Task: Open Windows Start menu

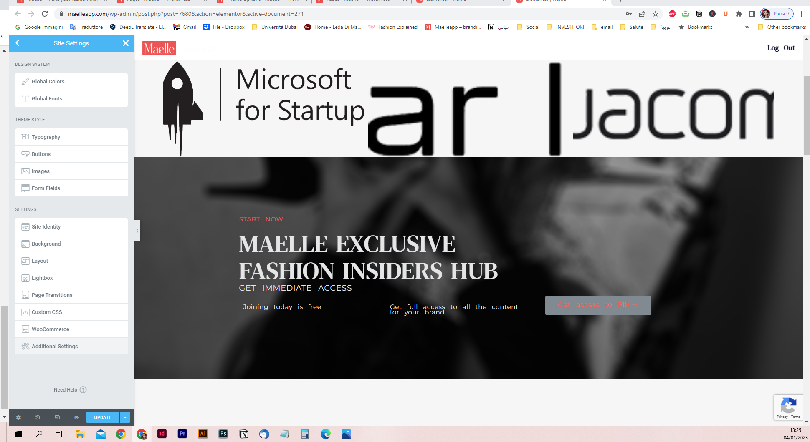Action: (18, 434)
